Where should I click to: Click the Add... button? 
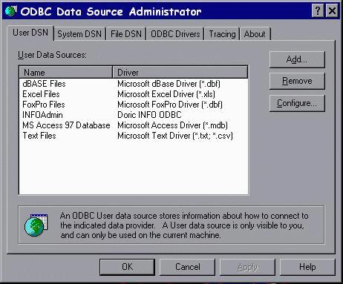[x=297, y=59]
